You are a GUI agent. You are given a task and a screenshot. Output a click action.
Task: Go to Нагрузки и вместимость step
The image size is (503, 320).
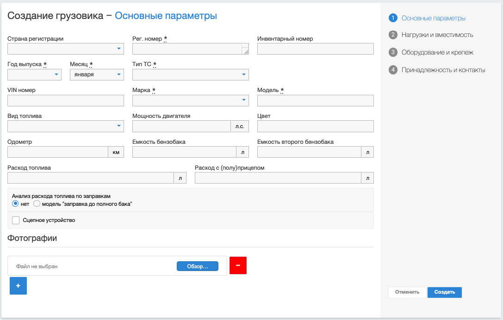pos(437,35)
